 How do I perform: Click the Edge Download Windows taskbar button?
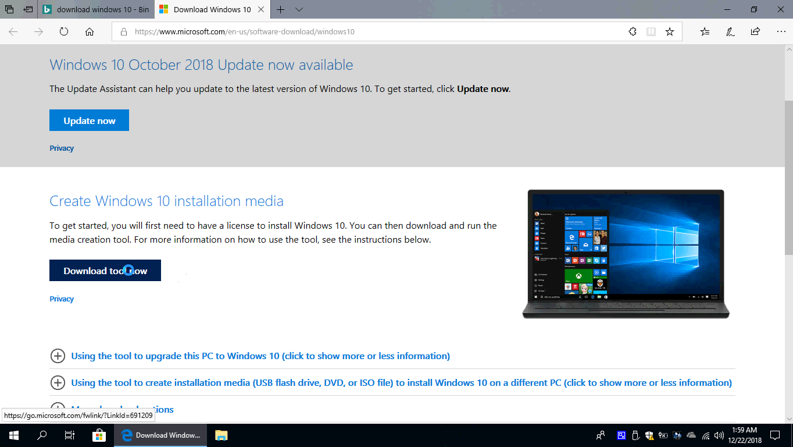[160, 435]
